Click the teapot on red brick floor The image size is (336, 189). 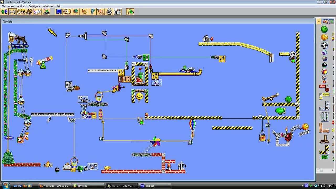click(x=182, y=166)
